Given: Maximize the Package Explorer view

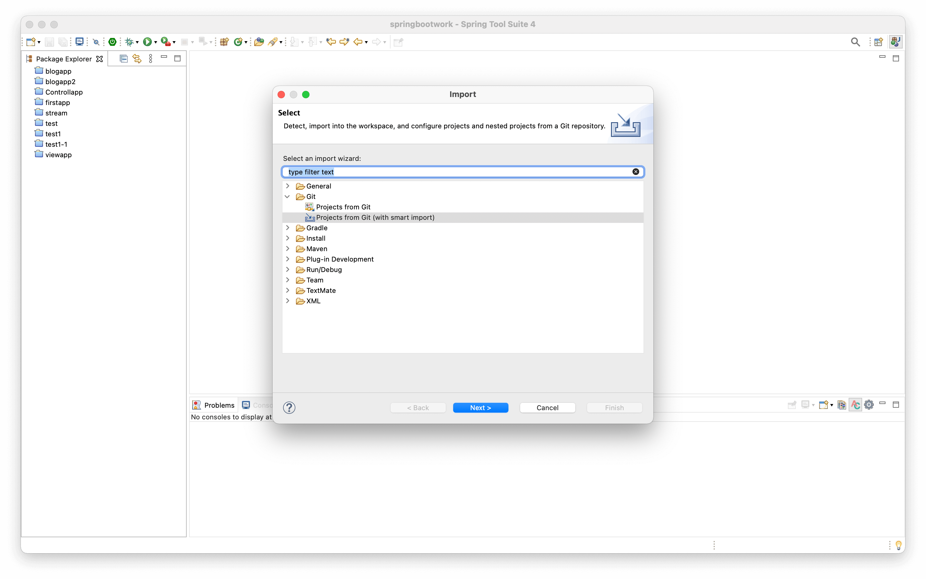Looking at the screenshot, I should pos(177,58).
